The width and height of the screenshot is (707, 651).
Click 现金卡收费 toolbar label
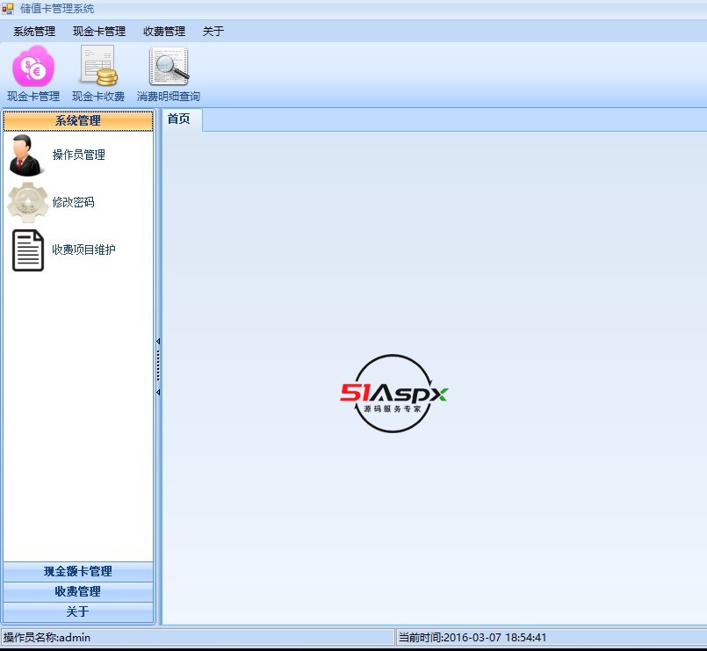[x=98, y=97]
